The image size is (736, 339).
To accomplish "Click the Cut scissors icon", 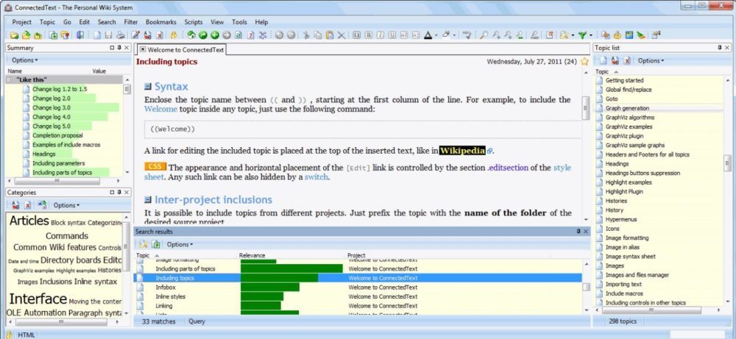I will pos(306,35).
